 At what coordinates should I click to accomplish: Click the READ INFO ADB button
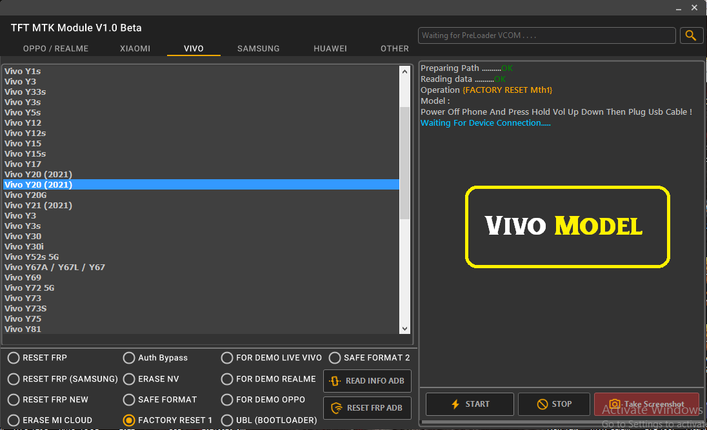pyautogui.click(x=367, y=381)
